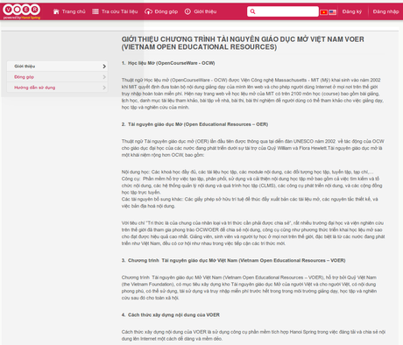The height and width of the screenshot is (345, 403).
Task: Click the home icon beside Trang chủ
Action: click(56, 11)
